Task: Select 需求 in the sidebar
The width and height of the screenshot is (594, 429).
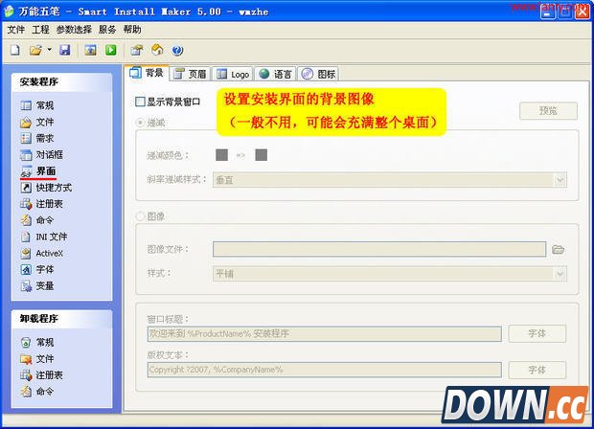Action: (x=37, y=138)
